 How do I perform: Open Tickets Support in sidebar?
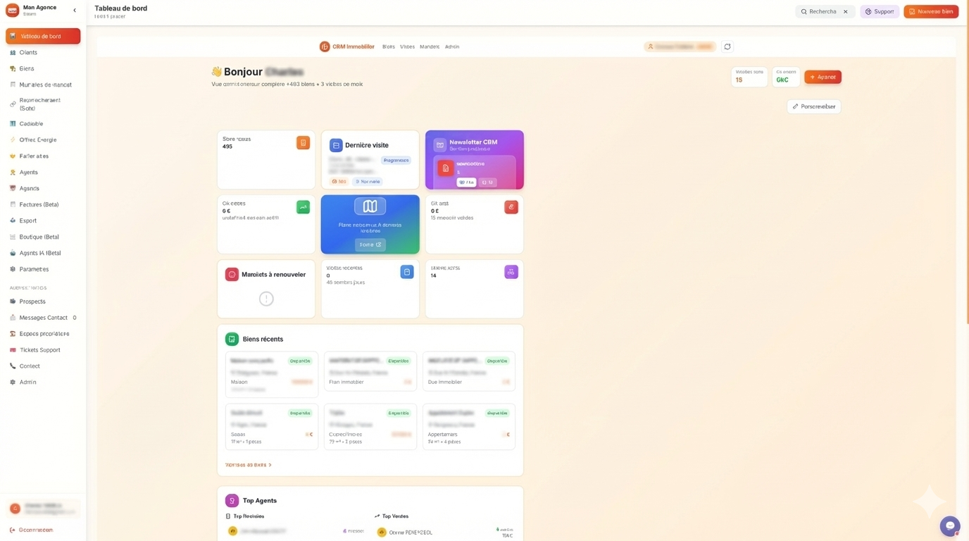point(43,350)
